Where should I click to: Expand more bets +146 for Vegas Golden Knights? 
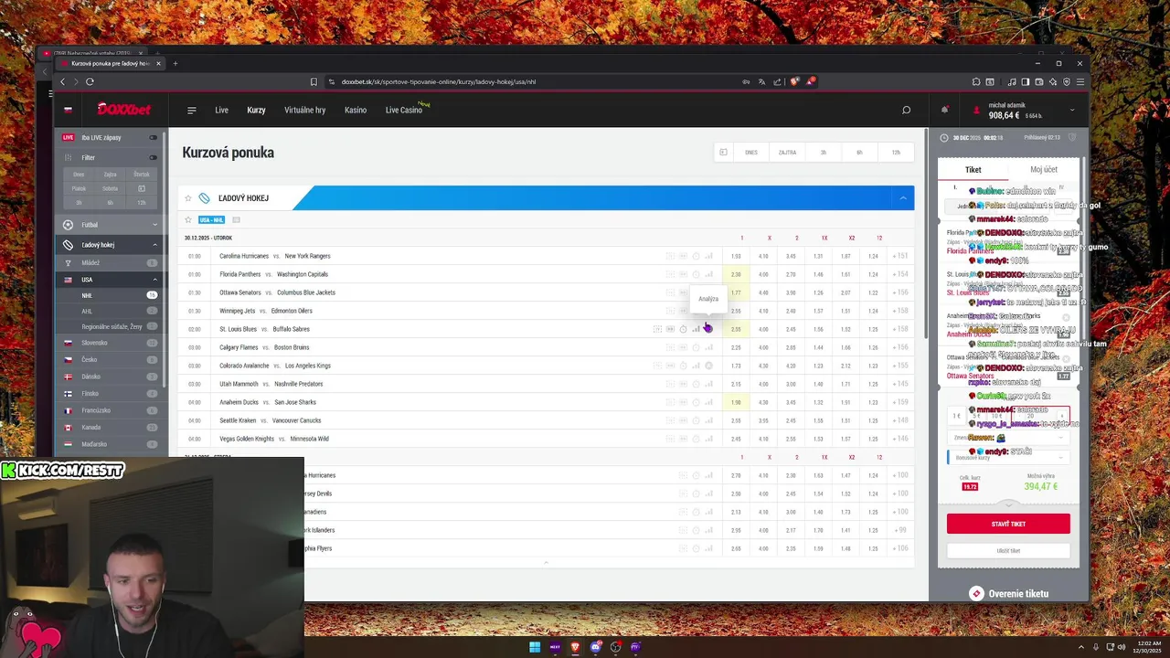900,439
